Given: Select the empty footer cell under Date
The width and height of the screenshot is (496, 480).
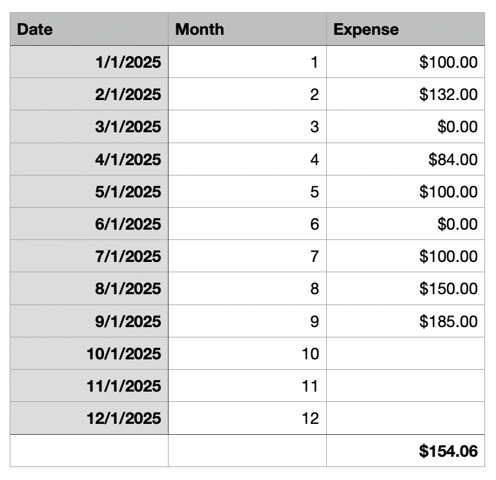Looking at the screenshot, I should 89,451.
